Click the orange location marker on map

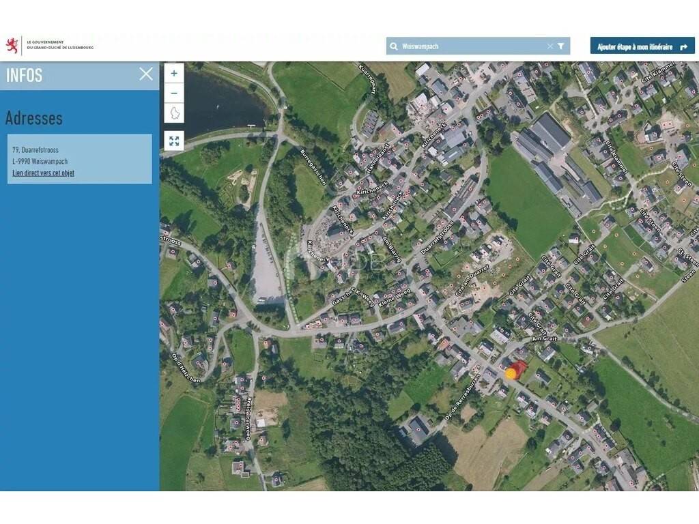511,373
